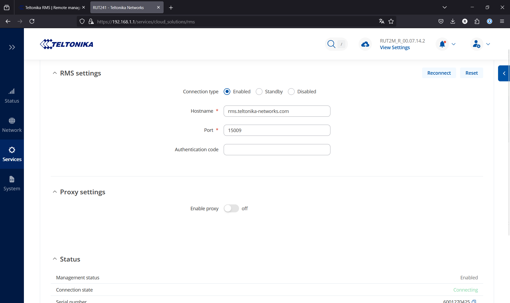
Task: Open the search magnifier icon
Action: coord(331,44)
